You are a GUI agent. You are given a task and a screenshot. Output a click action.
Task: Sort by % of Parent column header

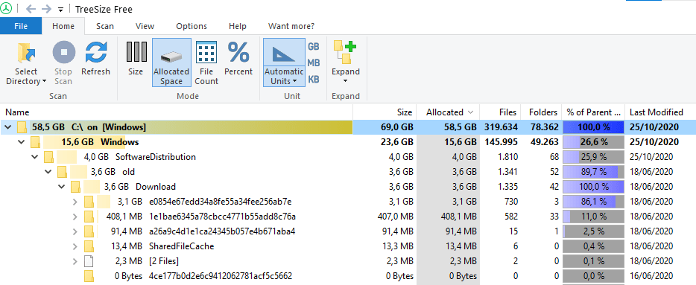[592, 112]
